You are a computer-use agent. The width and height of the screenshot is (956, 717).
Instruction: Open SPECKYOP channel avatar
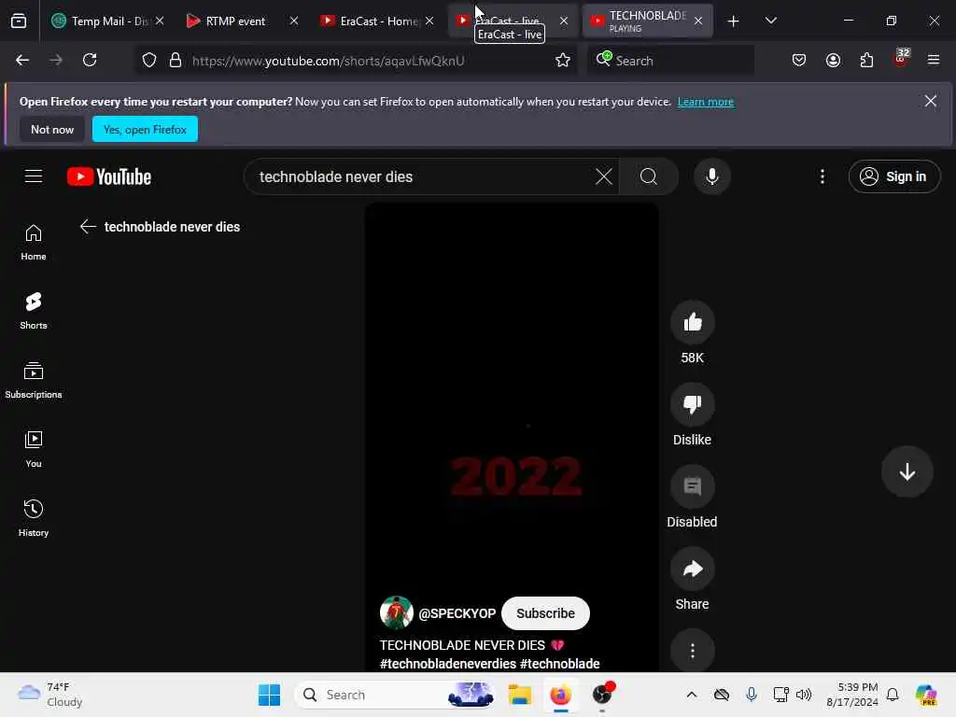tap(396, 612)
